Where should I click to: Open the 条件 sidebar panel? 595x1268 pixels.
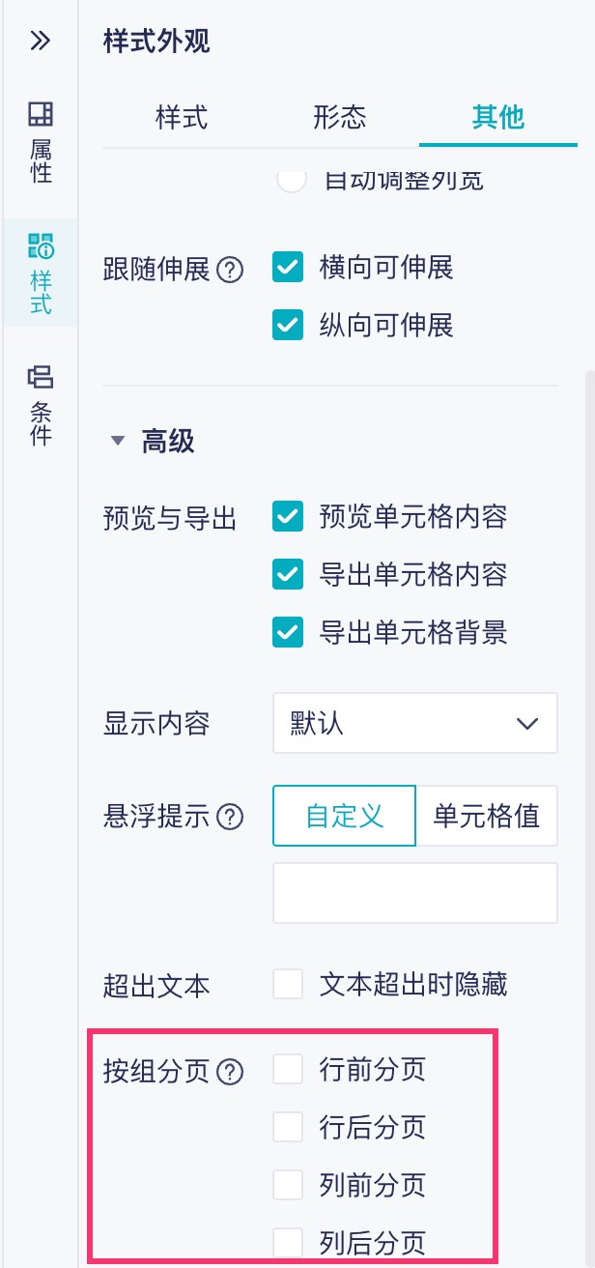coord(41,406)
